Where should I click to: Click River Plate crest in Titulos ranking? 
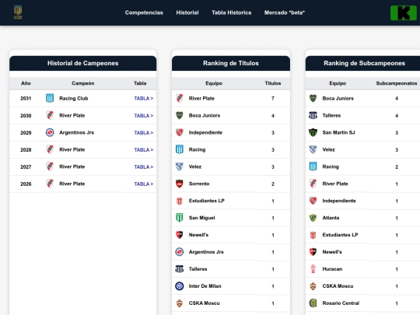tap(180, 98)
